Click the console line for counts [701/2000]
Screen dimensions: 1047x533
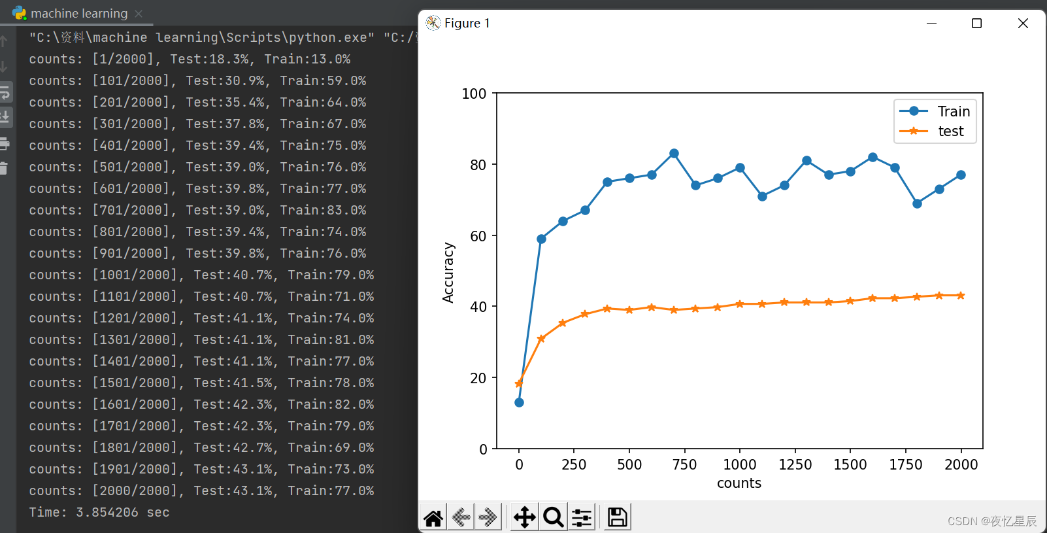pyautogui.click(x=197, y=210)
